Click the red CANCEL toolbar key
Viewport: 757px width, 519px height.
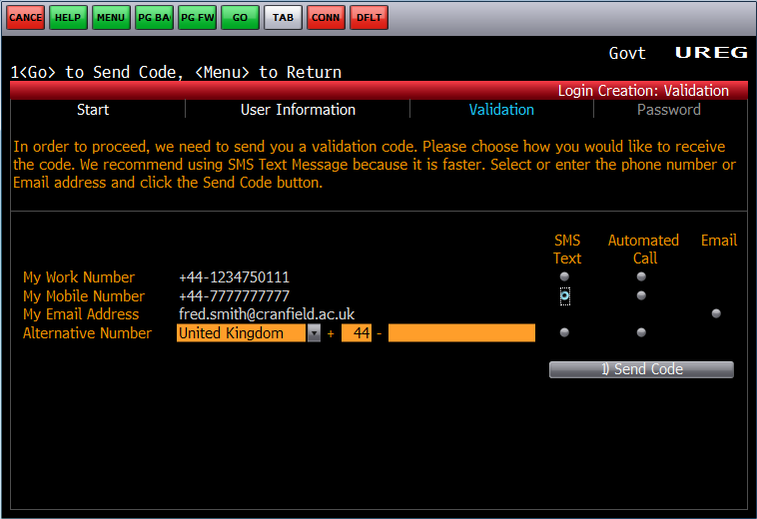point(26,18)
